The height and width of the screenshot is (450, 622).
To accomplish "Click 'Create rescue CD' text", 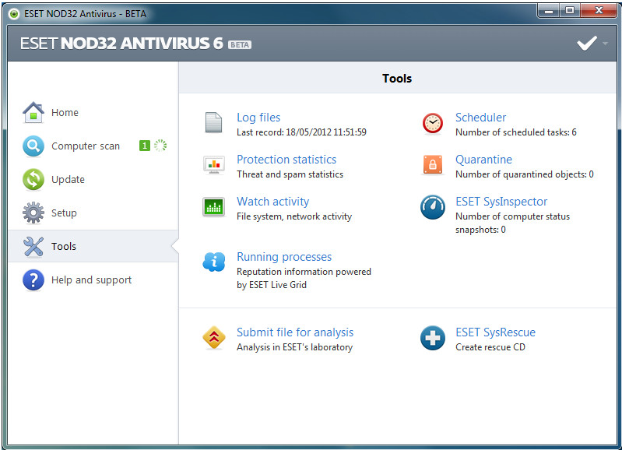I will 490,347.
